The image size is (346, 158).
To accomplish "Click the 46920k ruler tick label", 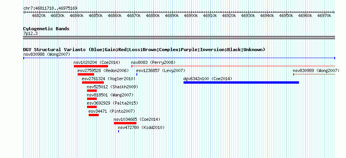I will click(229, 16).
